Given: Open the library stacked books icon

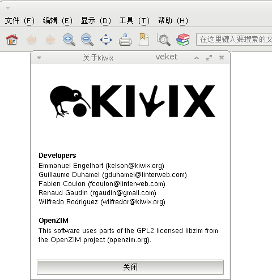Looking at the screenshot, I should pyautogui.click(x=183, y=40).
